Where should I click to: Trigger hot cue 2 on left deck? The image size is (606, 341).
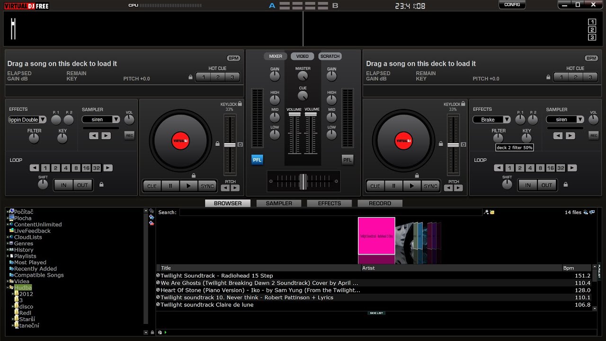pos(218,77)
